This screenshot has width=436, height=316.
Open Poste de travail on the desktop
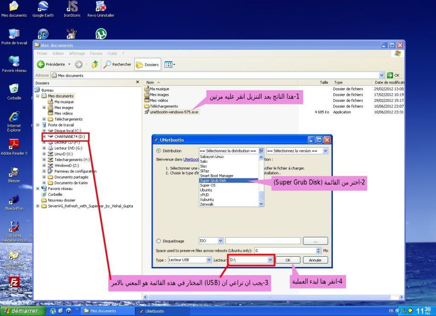point(14,36)
